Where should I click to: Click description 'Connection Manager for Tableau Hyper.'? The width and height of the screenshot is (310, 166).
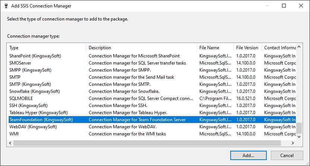pos(128,113)
